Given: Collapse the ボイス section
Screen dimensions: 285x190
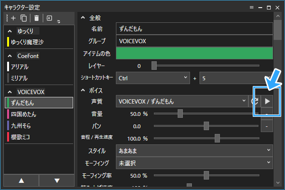Looking at the screenshot, I should 83,90.
